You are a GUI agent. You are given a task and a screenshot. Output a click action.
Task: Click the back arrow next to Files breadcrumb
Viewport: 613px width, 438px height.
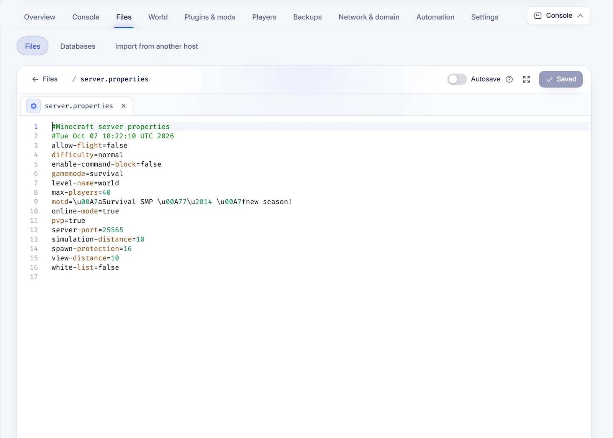click(x=35, y=79)
